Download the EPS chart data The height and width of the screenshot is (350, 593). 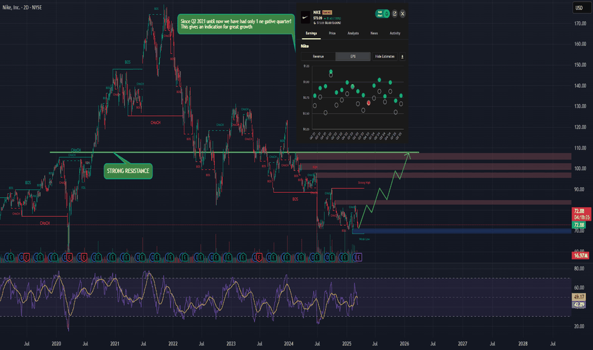(x=402, y=57)
